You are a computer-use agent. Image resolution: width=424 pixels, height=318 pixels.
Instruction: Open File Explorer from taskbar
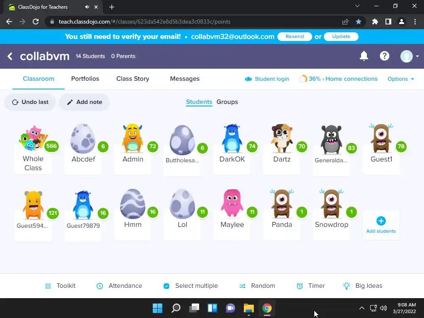coord(248,308)
